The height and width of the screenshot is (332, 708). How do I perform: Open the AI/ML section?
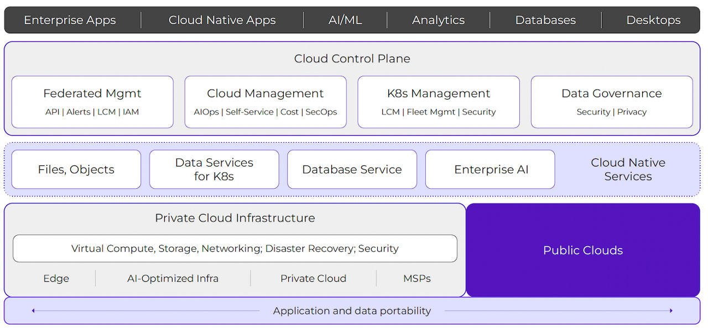[x=345, y=20]
